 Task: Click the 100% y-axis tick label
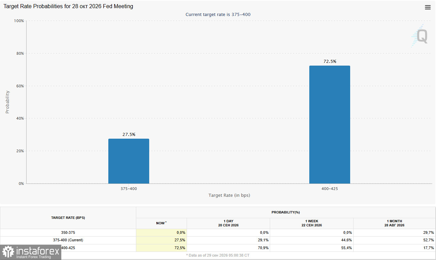(x=19, y=21)
